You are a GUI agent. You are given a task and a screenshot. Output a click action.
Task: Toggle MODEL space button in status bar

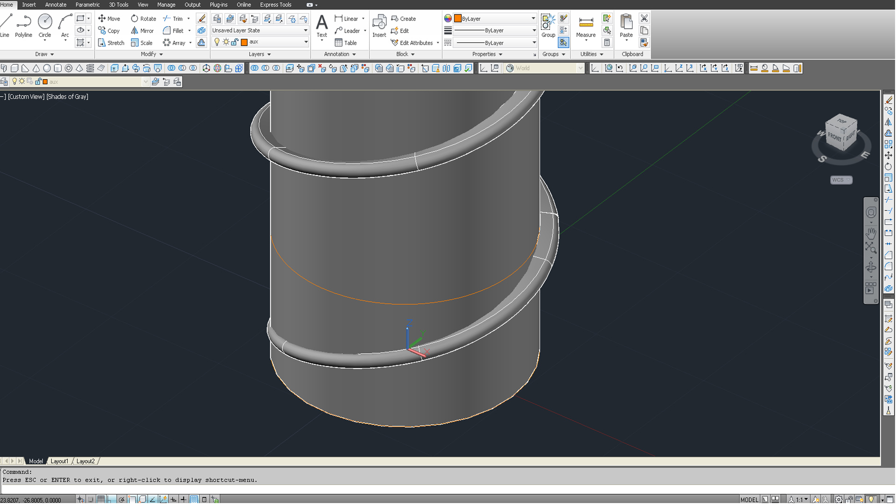click(749, 500)
